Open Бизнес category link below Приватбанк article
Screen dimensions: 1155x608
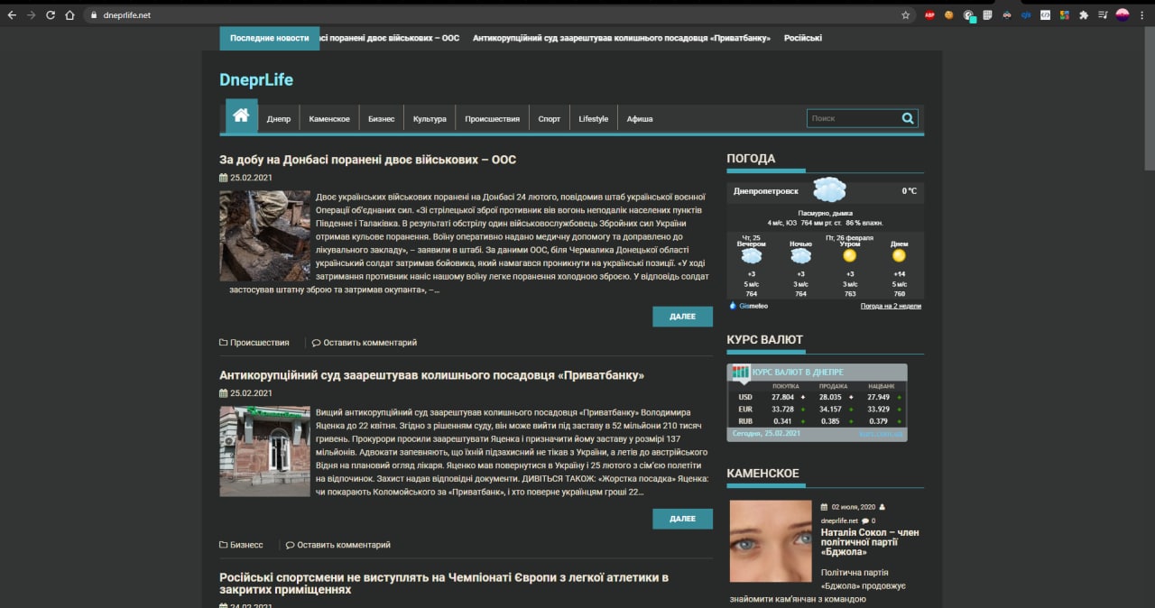pyautogui.click(x=246, y=545)
